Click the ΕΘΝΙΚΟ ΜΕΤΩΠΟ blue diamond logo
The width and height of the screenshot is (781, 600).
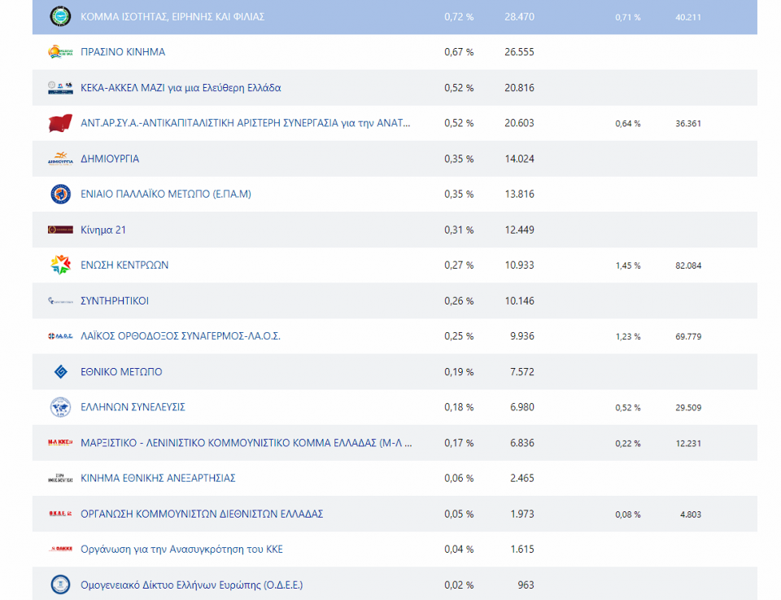(61, 372)
